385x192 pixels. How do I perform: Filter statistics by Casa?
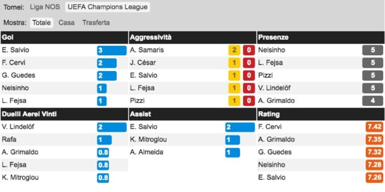tap(66, 23)
